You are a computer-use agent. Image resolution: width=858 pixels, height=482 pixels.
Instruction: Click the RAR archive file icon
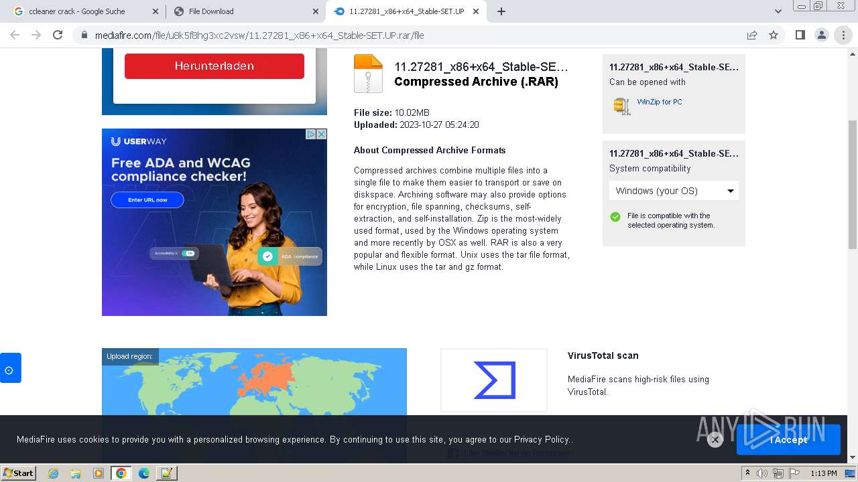368,74
